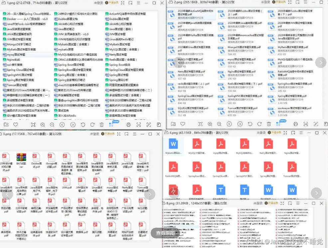Click 开通会员 in 8.png title bar
The width and height of the screenshot is (328, 248).
tap(271, 203)
